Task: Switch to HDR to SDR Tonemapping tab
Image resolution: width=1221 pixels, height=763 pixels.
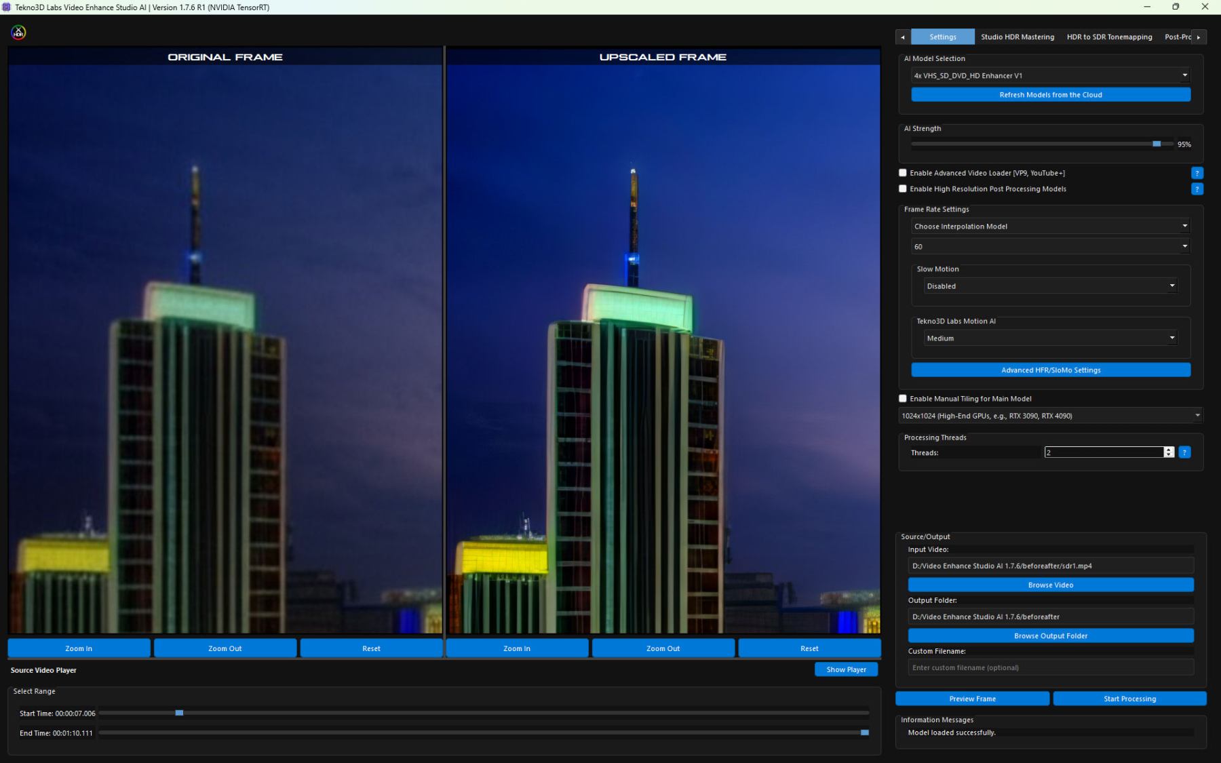Action: pos(1109,37)
